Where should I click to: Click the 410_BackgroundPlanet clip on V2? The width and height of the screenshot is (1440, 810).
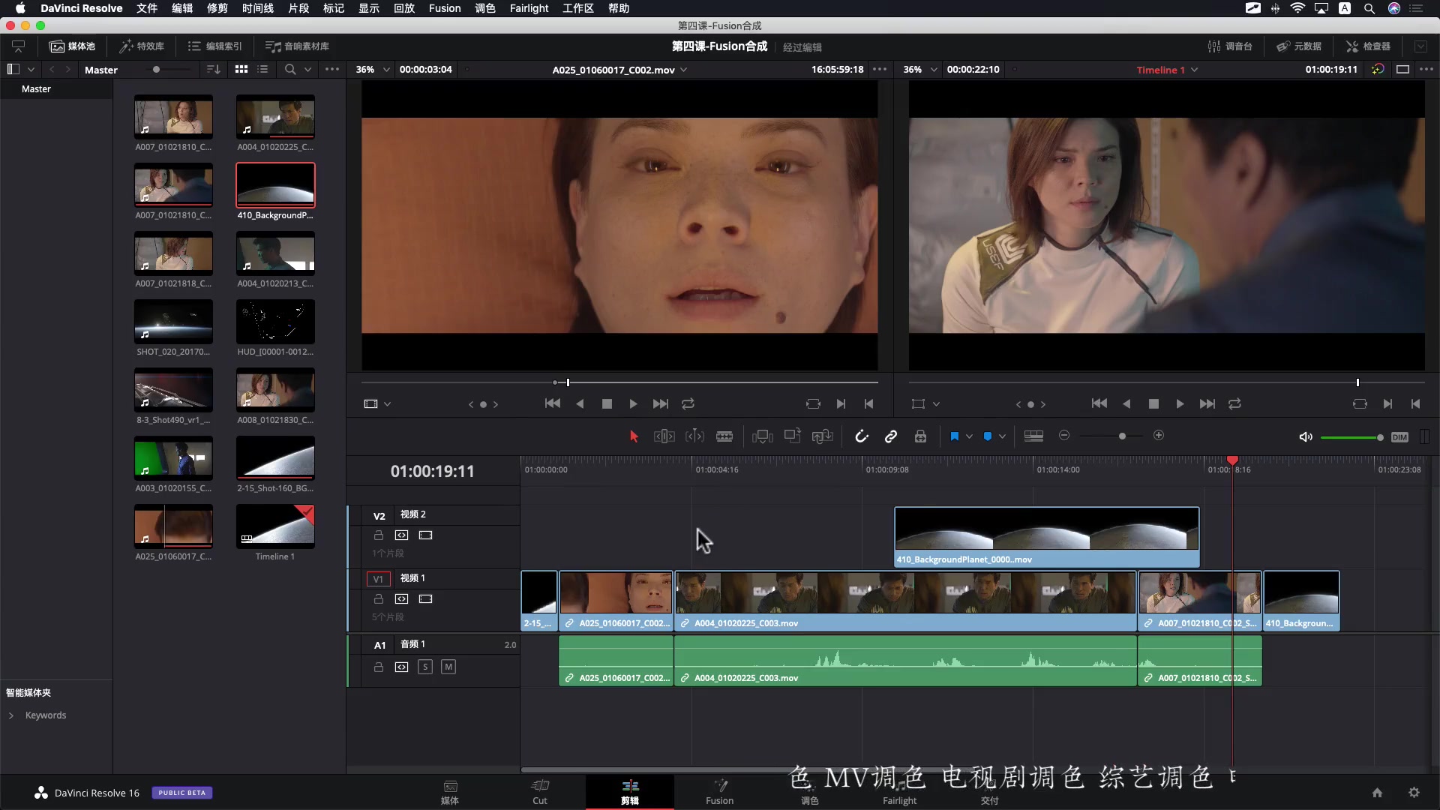point(1047,537)
